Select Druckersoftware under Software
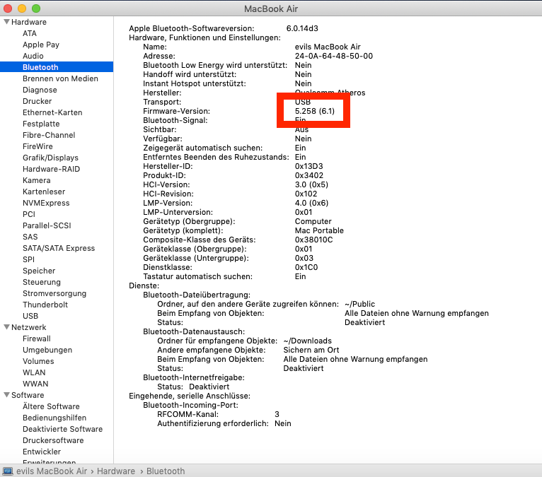The height and width of the screenshot is (477, 542). [53, 440]
